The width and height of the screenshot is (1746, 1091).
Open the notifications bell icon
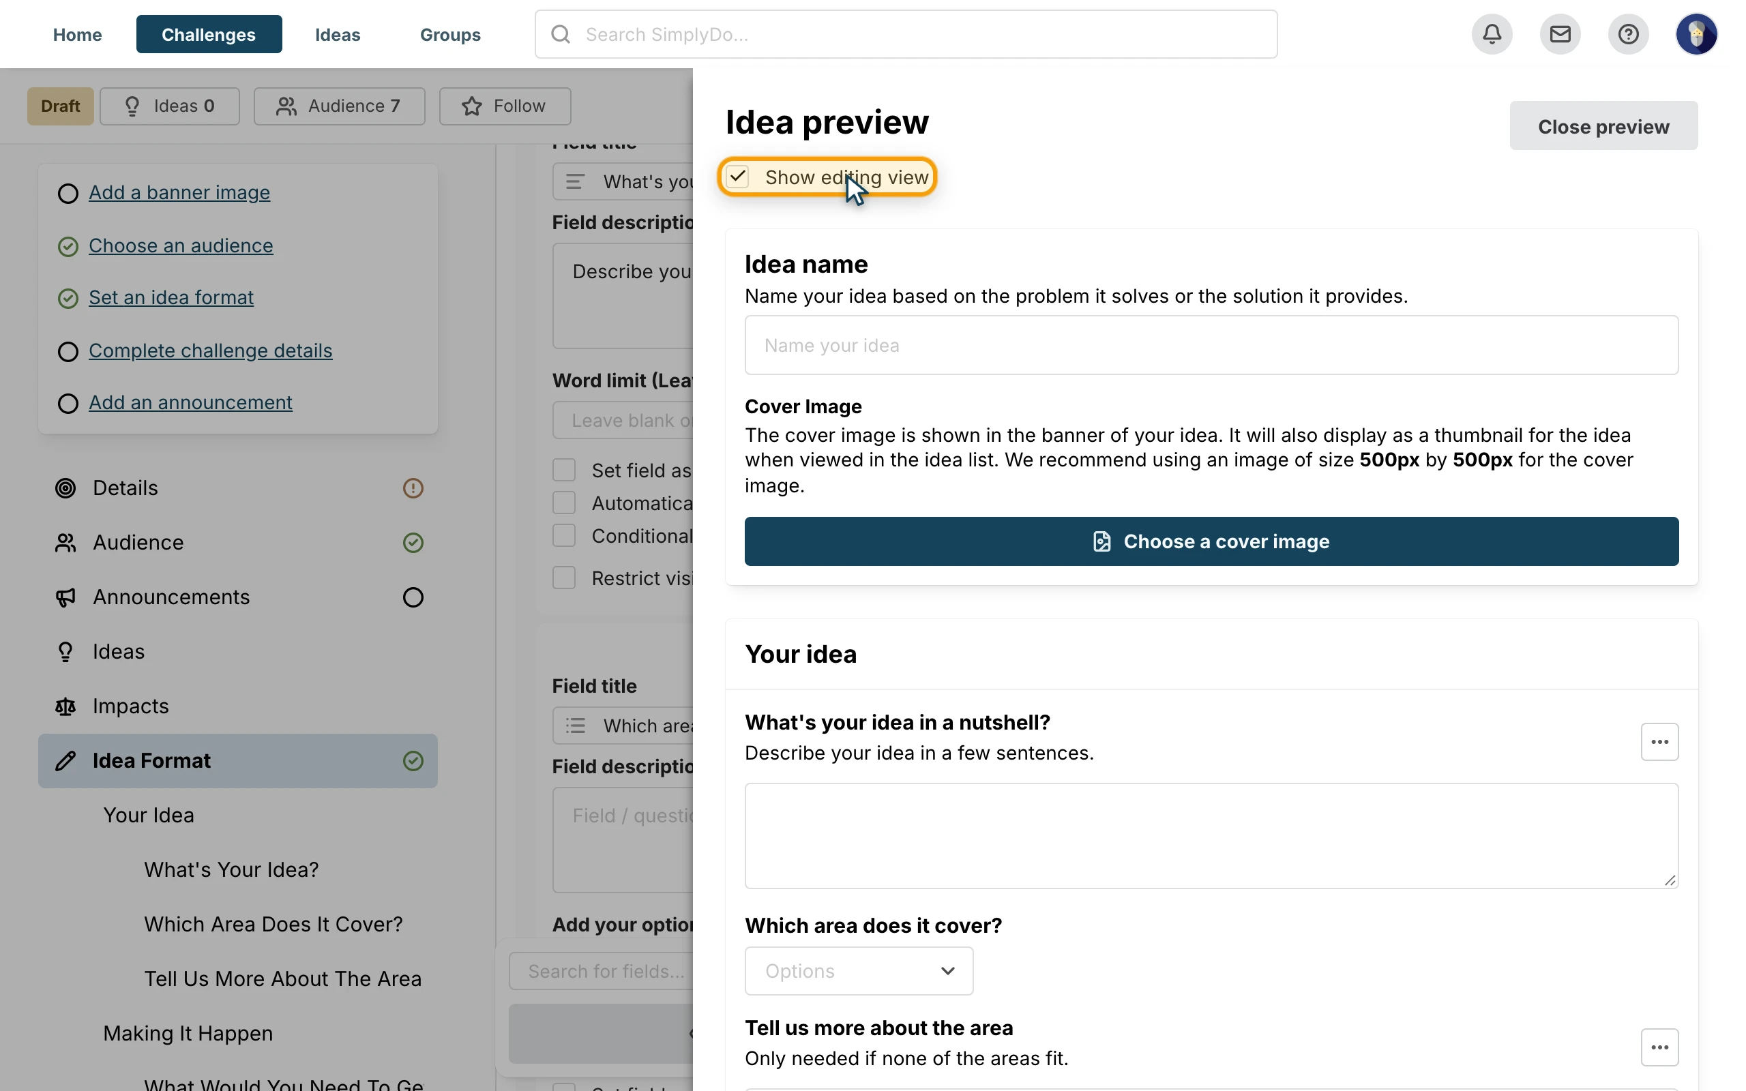click(1492, 34)
